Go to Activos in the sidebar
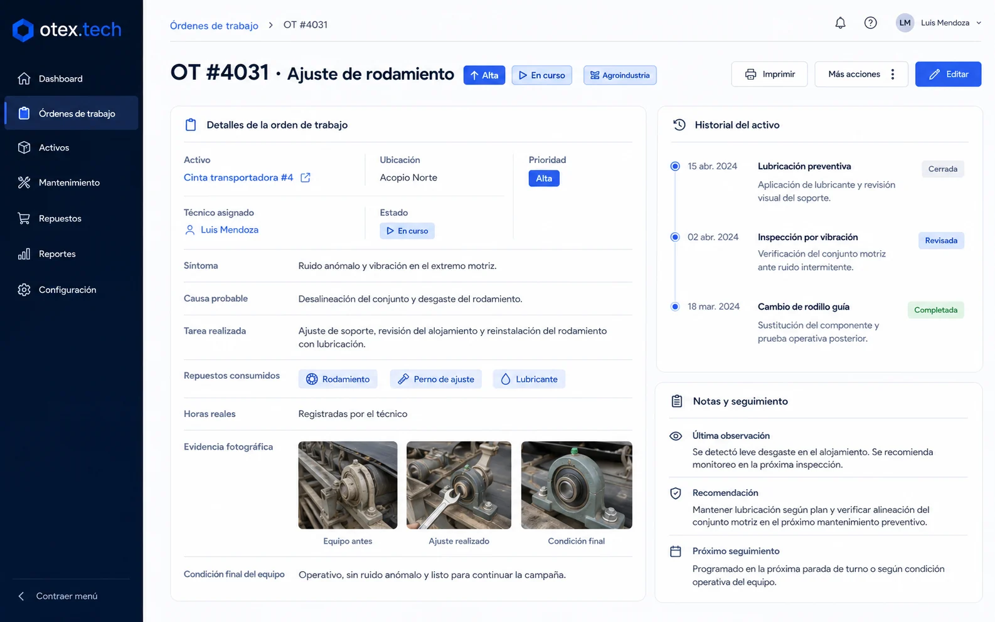 pos(72,148)
